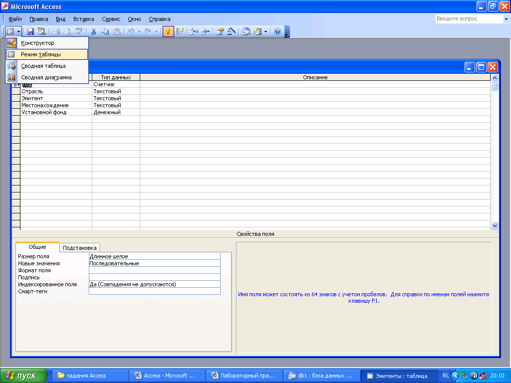Save the table with the floppy icon
Viewport: 511px width, 383px height.
pos(30,31)
